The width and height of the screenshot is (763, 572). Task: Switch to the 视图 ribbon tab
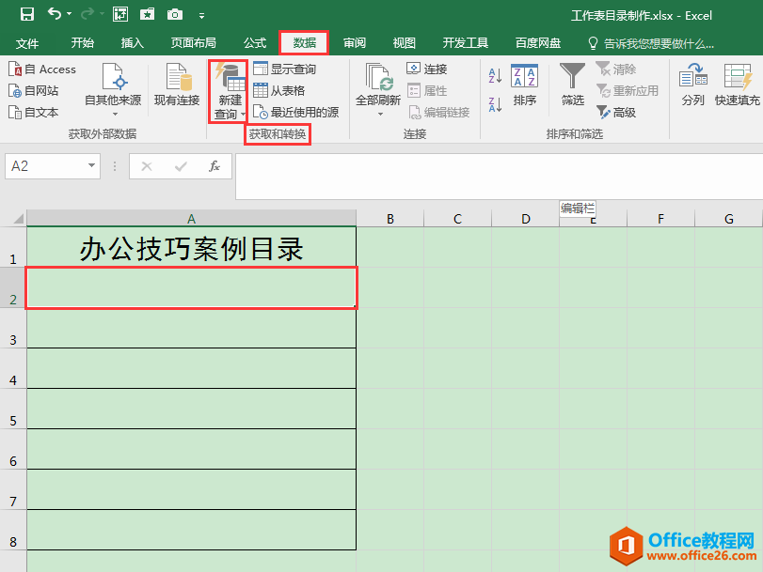pyautogui.click(x=404, y=43)
